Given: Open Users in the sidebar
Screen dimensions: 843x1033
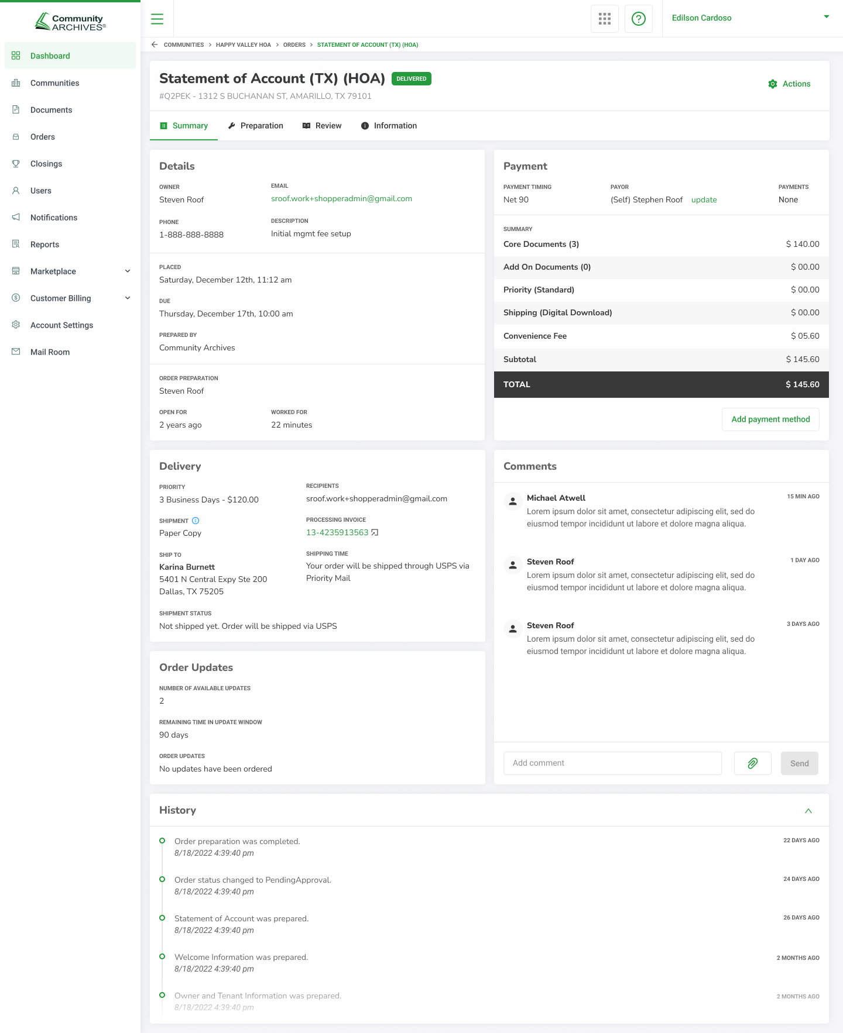Looking at the screenshot, I should (x=70, y=191).
